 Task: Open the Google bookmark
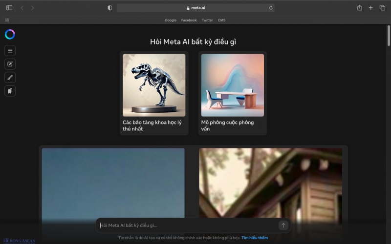171,20
